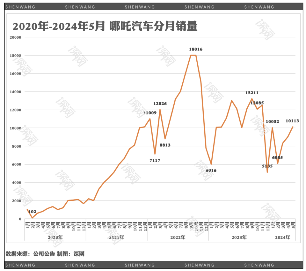Select the 4000 y-axis value
This screenshot has width=306, height=271.
click(x=17, y=183)
